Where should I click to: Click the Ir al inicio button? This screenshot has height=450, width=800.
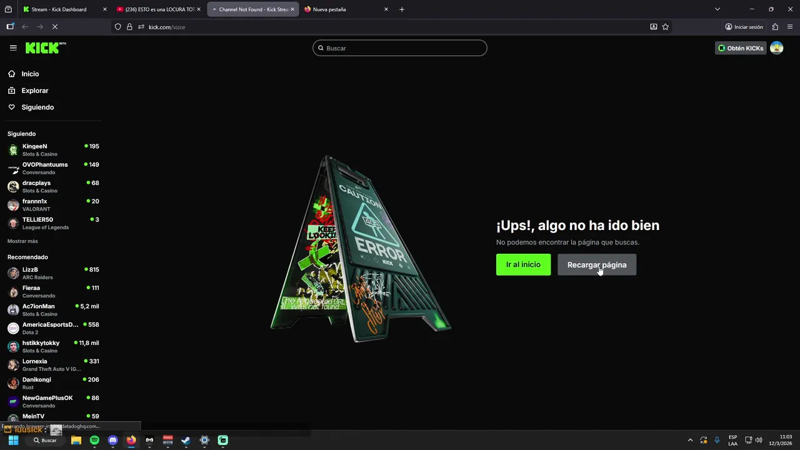[523, 264]
